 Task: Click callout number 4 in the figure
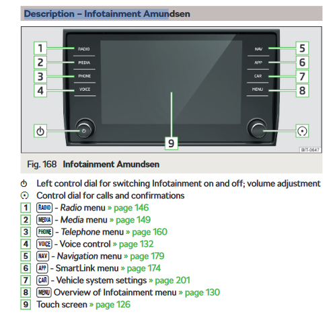(40, 91)
